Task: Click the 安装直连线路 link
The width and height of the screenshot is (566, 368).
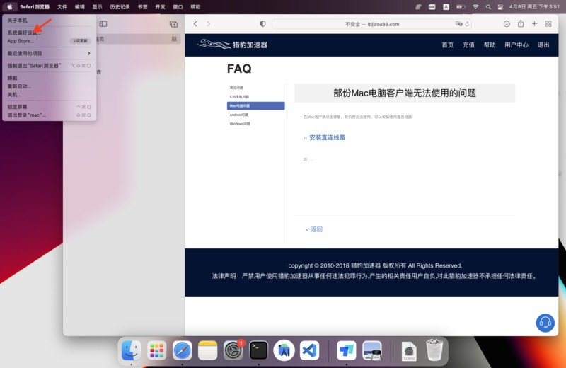Action: 327,138
